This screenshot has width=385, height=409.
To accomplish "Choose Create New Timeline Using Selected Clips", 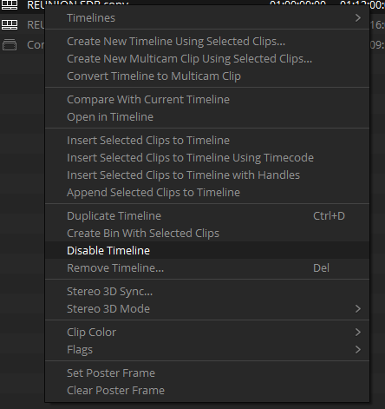I will click(207, 42).
